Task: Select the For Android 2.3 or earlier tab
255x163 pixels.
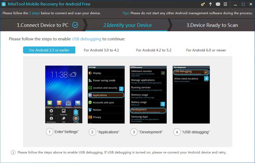Action: pos(49,50)
